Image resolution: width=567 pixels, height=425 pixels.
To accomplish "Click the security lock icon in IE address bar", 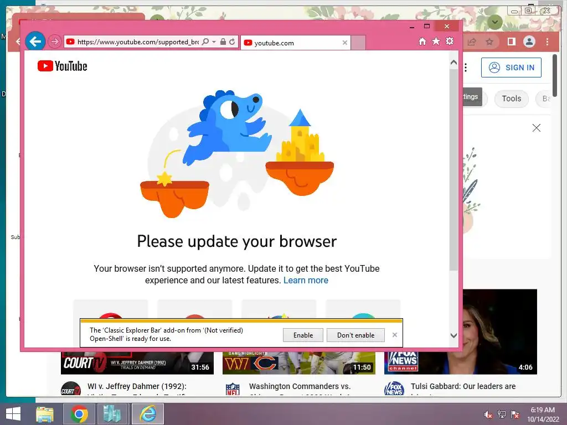I will tap(223, 42).
